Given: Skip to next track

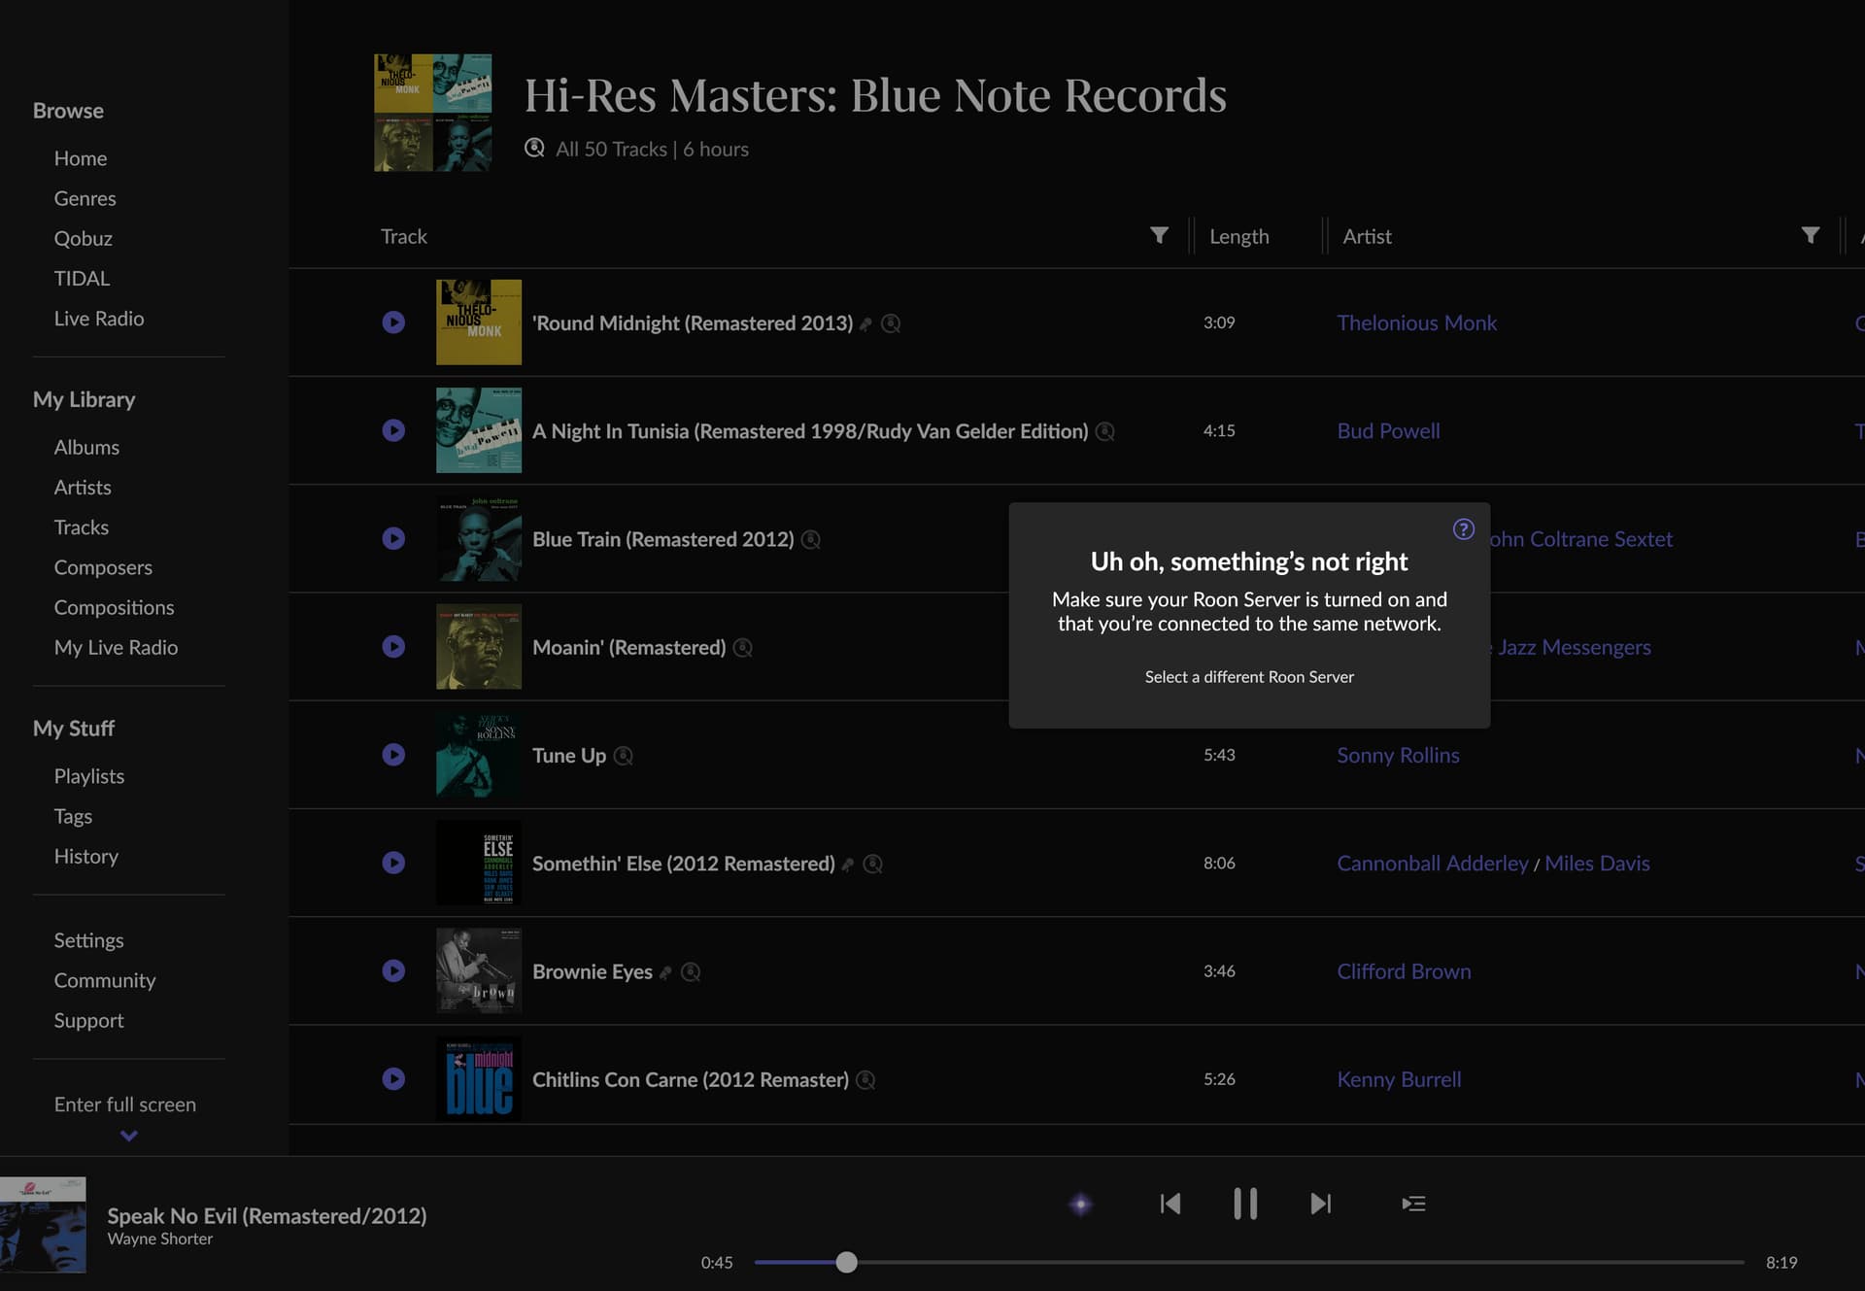Looking at the screenshot, I should (1321, 1205).
